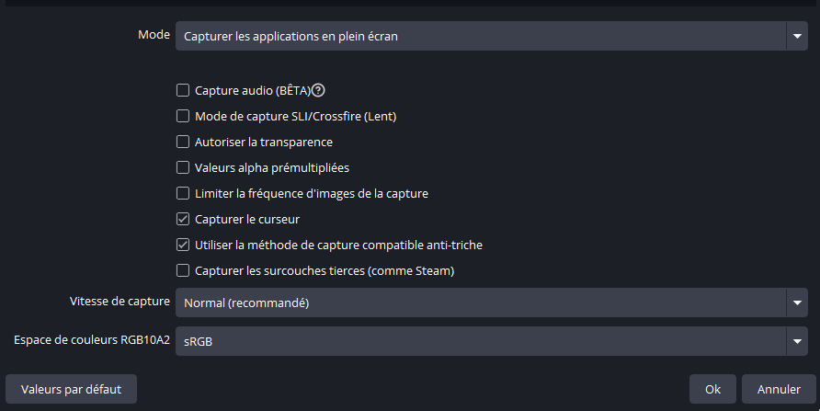The width and height of the screenshot is (820, 411).
Task: Enable Limiter la fréquence d'images
Action: (183, 194)
